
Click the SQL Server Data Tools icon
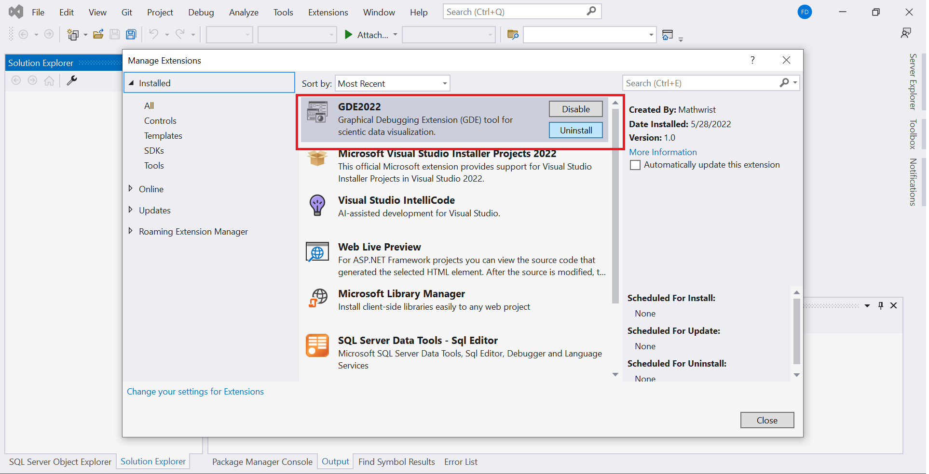point(317,345)
